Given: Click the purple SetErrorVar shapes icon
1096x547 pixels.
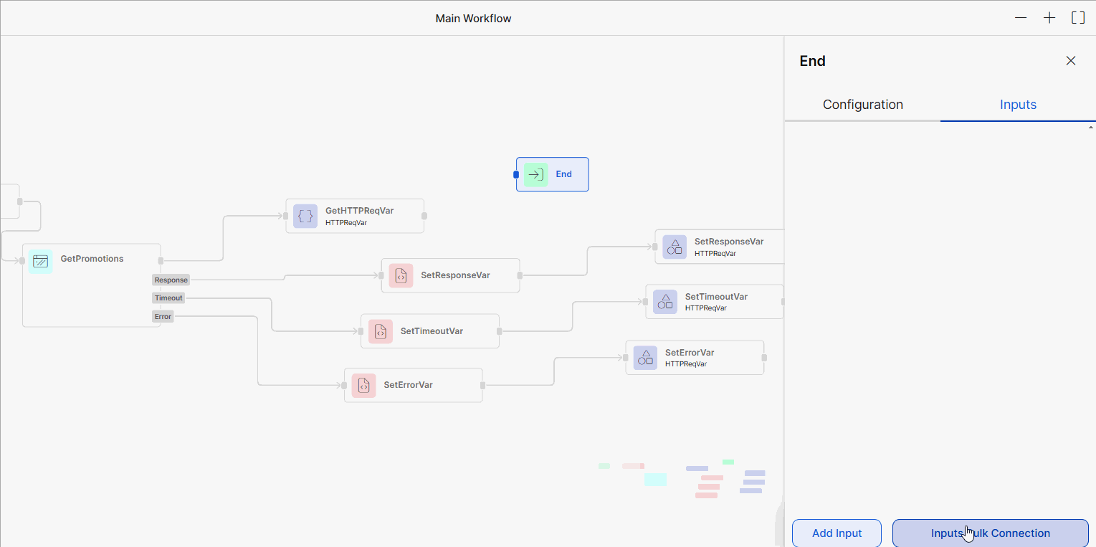Looking at the screenshot, I should (x=645, y=358).
